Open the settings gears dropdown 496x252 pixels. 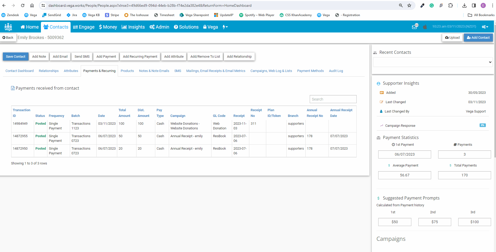485,27
